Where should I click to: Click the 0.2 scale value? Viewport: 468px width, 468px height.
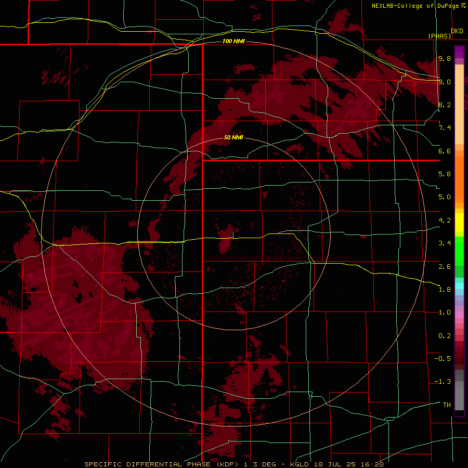tap(445, 336)
